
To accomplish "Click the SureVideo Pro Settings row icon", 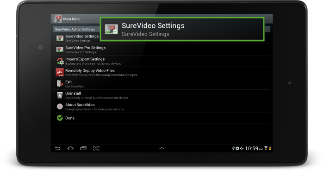I will 60,49.
